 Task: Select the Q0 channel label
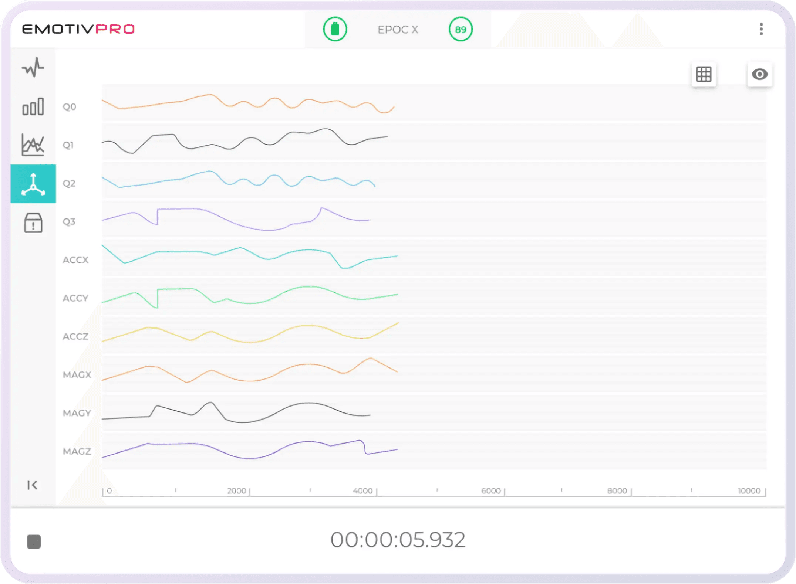[70, 107]
